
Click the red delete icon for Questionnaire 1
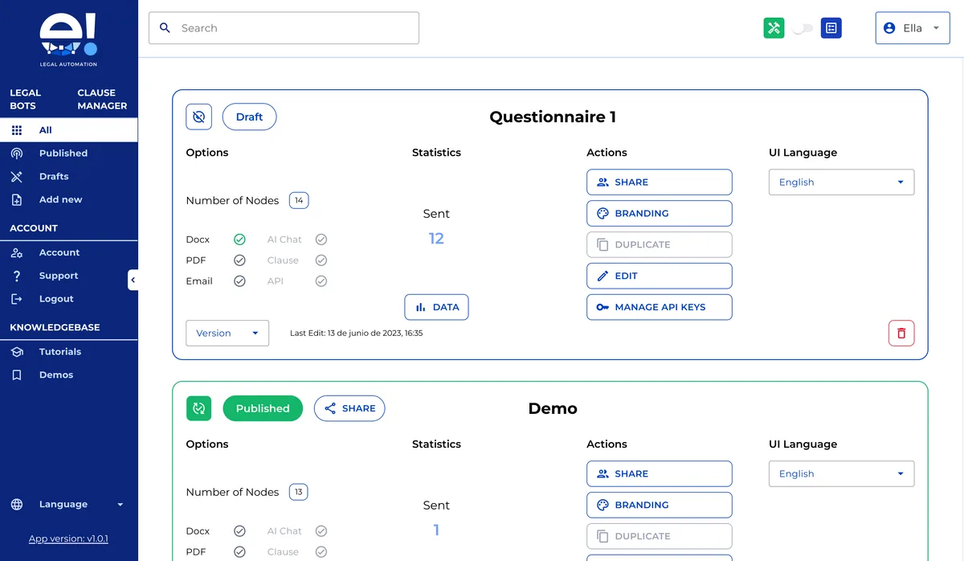tap(901, 333)
